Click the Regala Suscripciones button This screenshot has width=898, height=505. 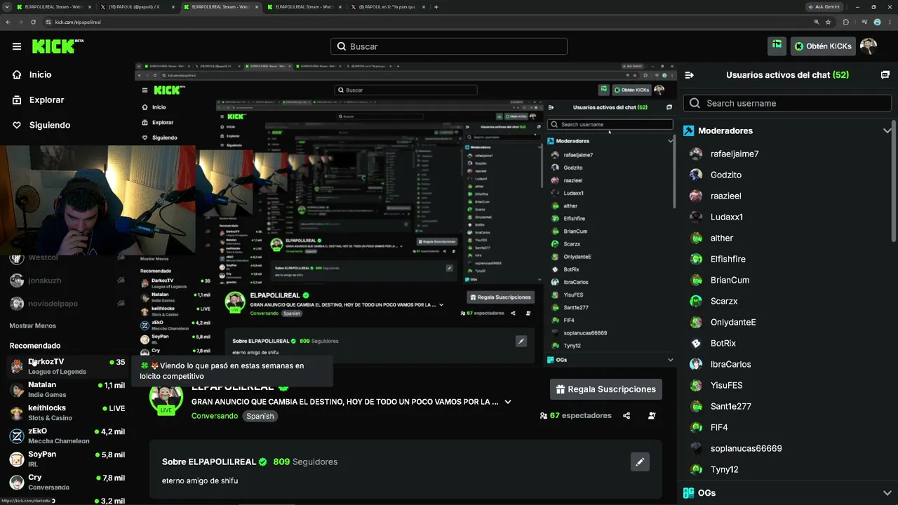(606, 389)
